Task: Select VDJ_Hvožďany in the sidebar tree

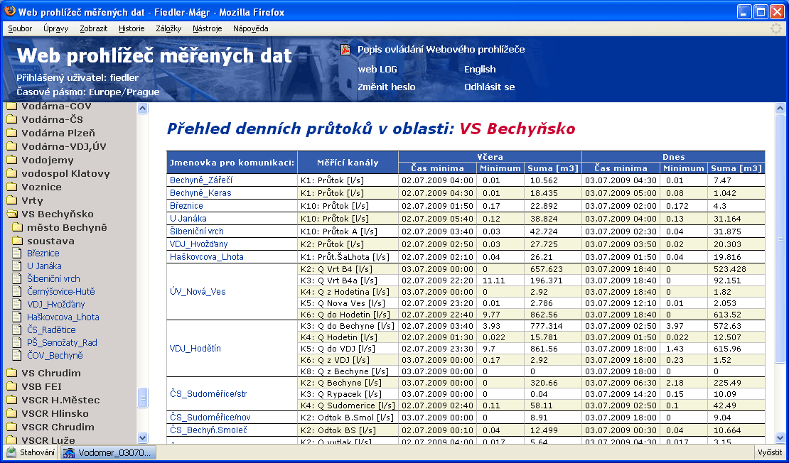Action: coord(56,304)
